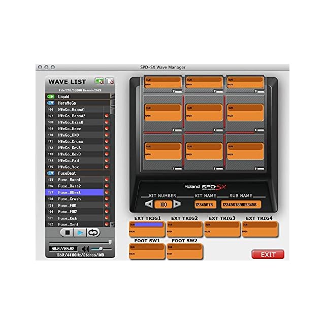Select the MAIN slot of pad 6

(245, 116)
